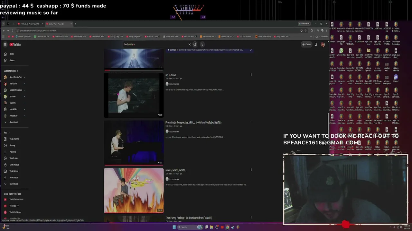Screen dimensions: 412x231
Task: Open the YouTube account avatar menu
Action: [323, 45]
